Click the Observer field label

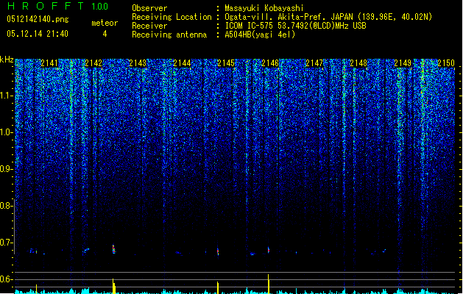pos(149,8)
